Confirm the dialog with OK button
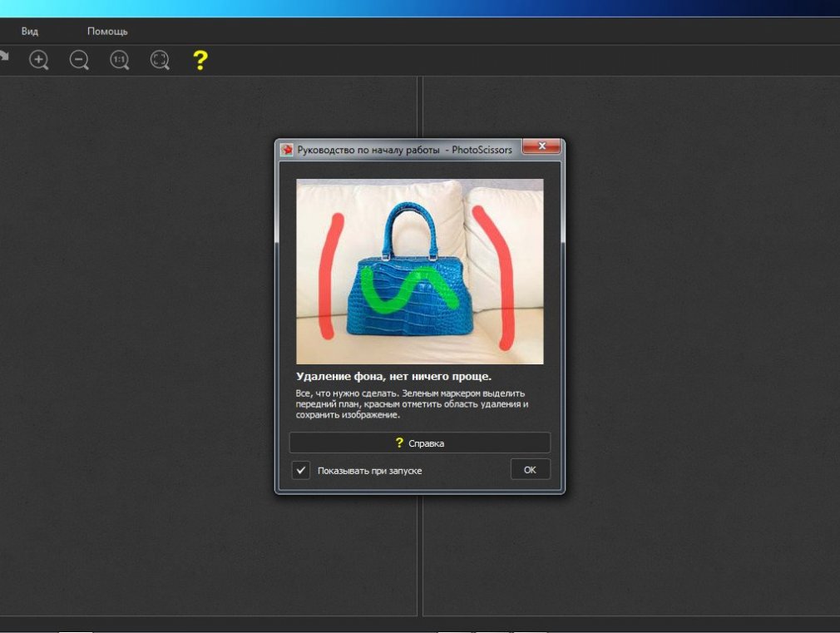Image resolution: width=840 pixels, height=633 pixels. coord(530,469)
